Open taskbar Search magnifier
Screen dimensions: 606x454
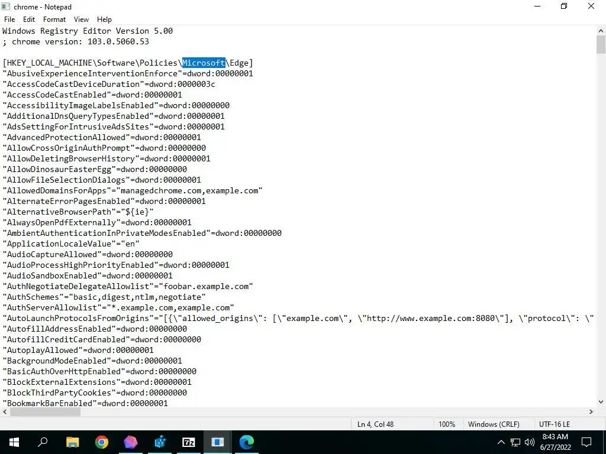pos(43,442)
